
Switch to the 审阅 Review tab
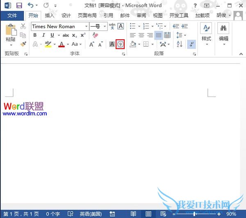[x=141, y=16]
